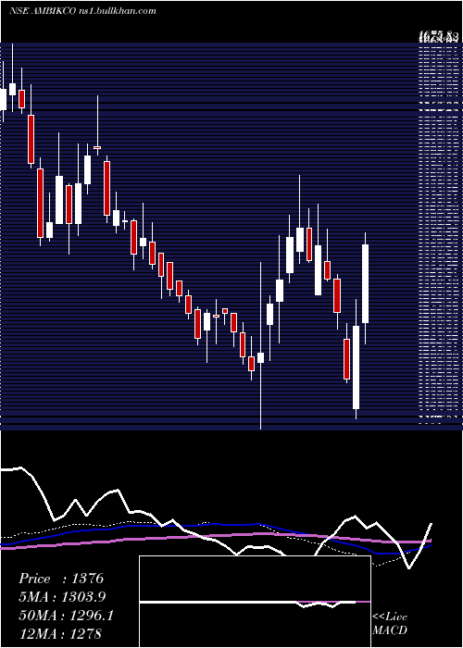The height and width of the screenshot is (648, 463).
Task: Click the 'NSE AMBIKCO ns1.bullkhan.com' title text
Action: pyautogui.click(x=82, y=11)
